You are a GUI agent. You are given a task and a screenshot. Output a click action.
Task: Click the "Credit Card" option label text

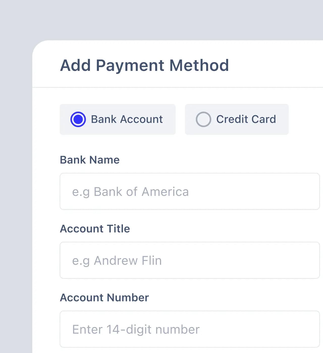[246, 119]
